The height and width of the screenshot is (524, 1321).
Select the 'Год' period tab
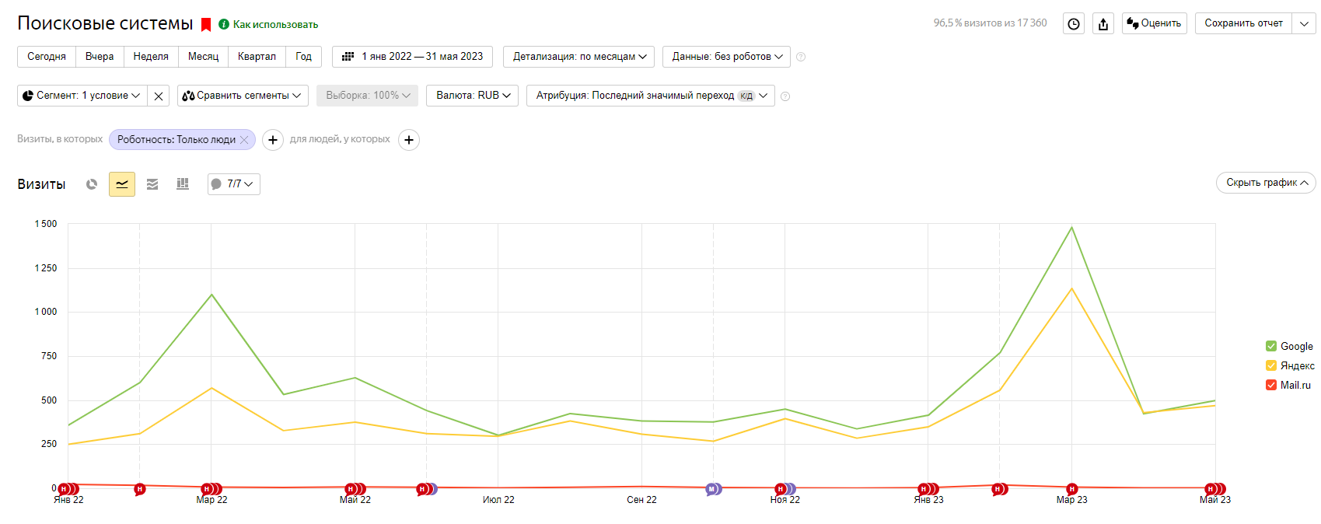pos(303,57)
